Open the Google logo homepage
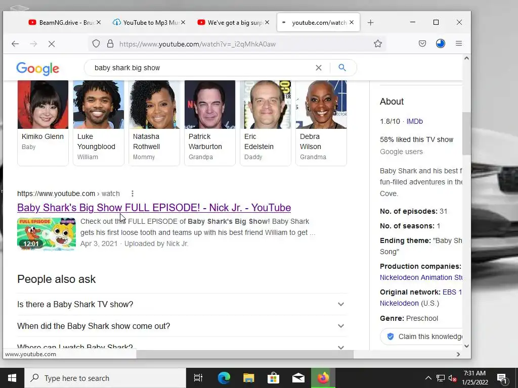 pyautogui.click(x=37, y=69)
